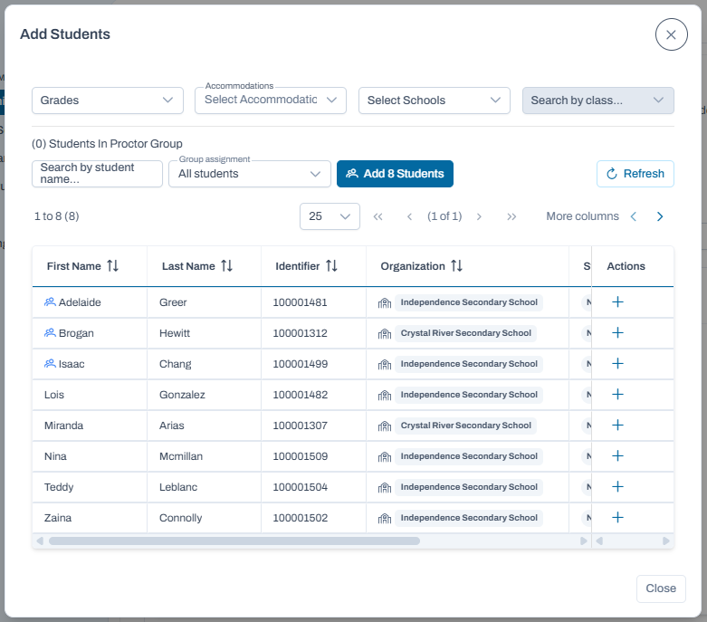The height and width of the screenshot is (622, 707).
Task: Sort by First Name column arrows
Action: 113,266
